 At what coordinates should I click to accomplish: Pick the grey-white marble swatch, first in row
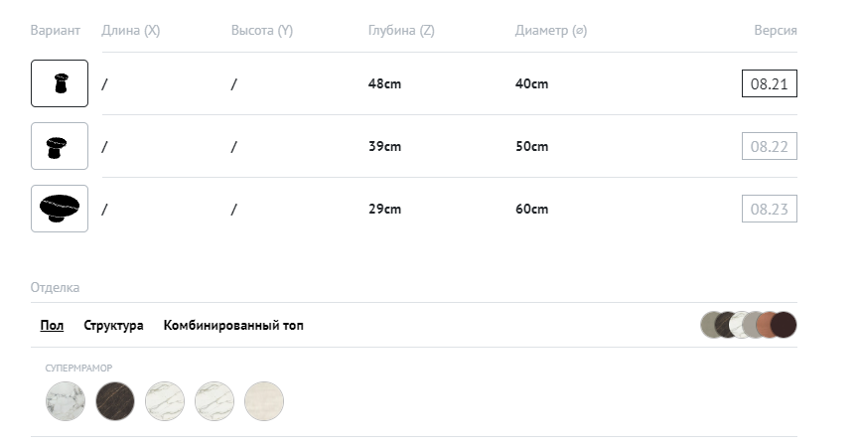pyautogui.click(x=66, y=401)
